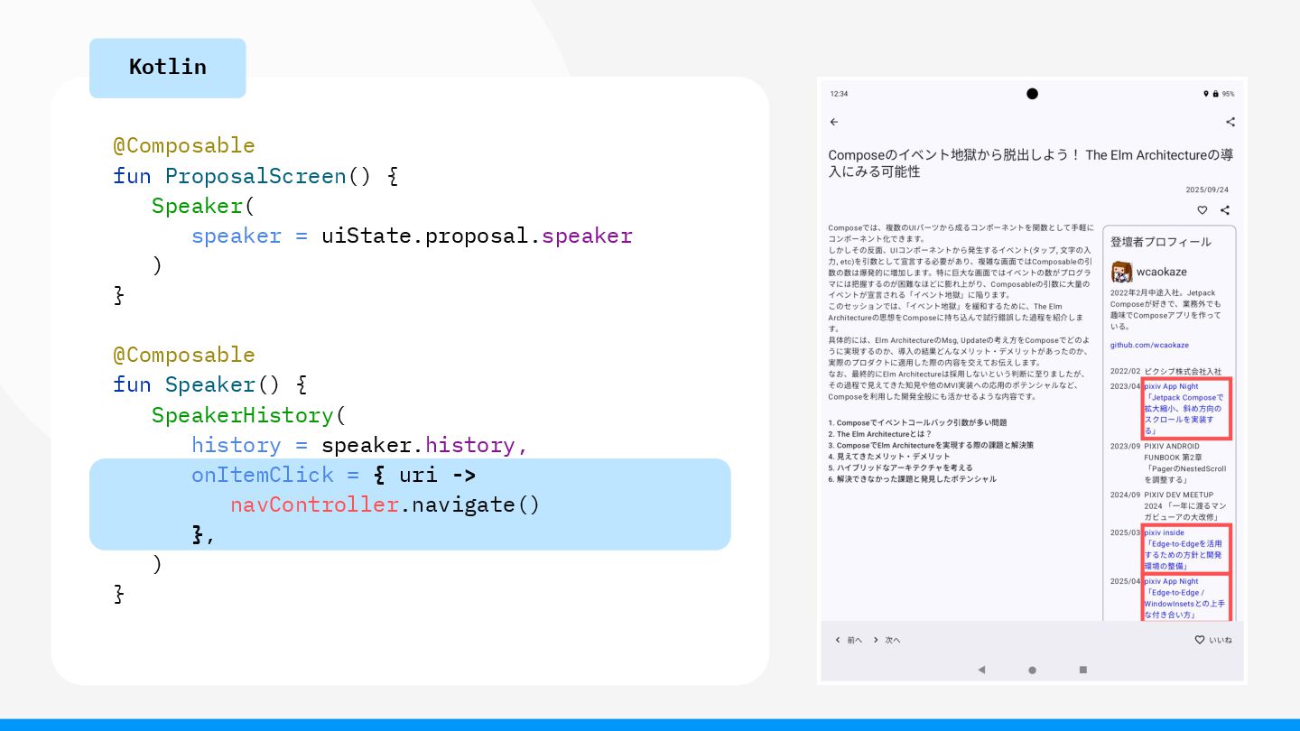Click the 登壇者プロフィール heading

coord(1160,242)
